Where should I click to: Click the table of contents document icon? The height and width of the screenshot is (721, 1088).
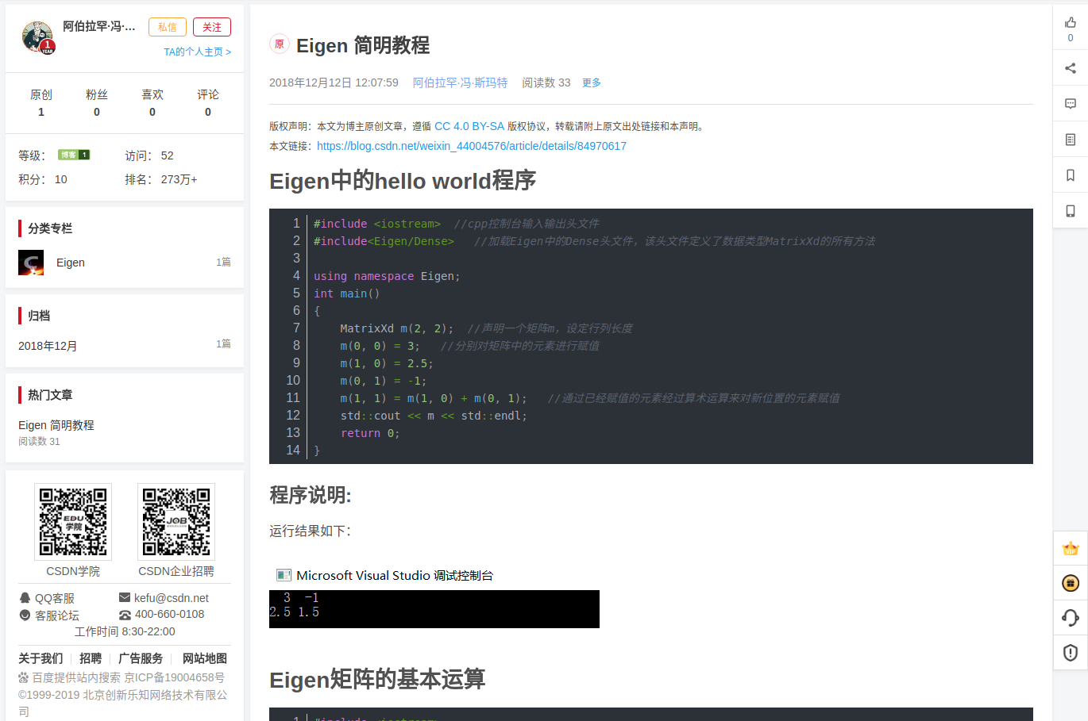point(1071,140)
